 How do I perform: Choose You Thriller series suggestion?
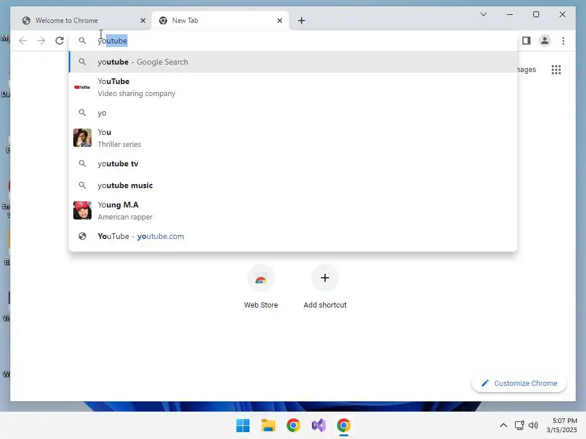(x=293, y=138)
